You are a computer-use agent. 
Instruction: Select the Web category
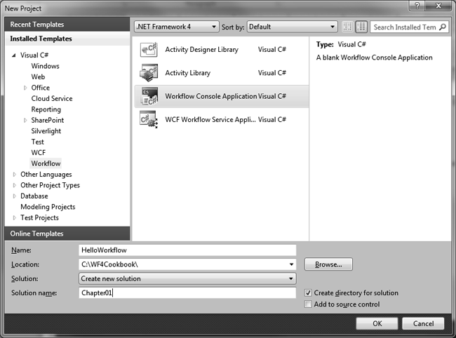[38, 76]
